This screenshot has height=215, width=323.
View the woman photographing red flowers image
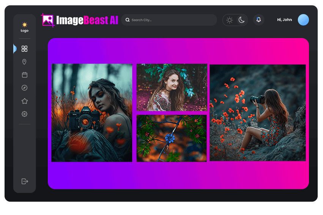coord(257,113)
